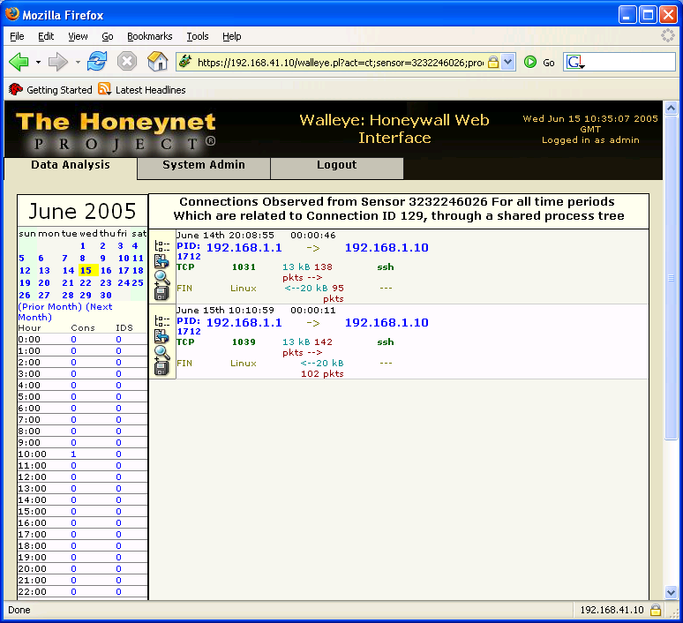Click the IDS count 0 for 10:00
The width and height of the screenshot is (683, 623).
[118, 454]
